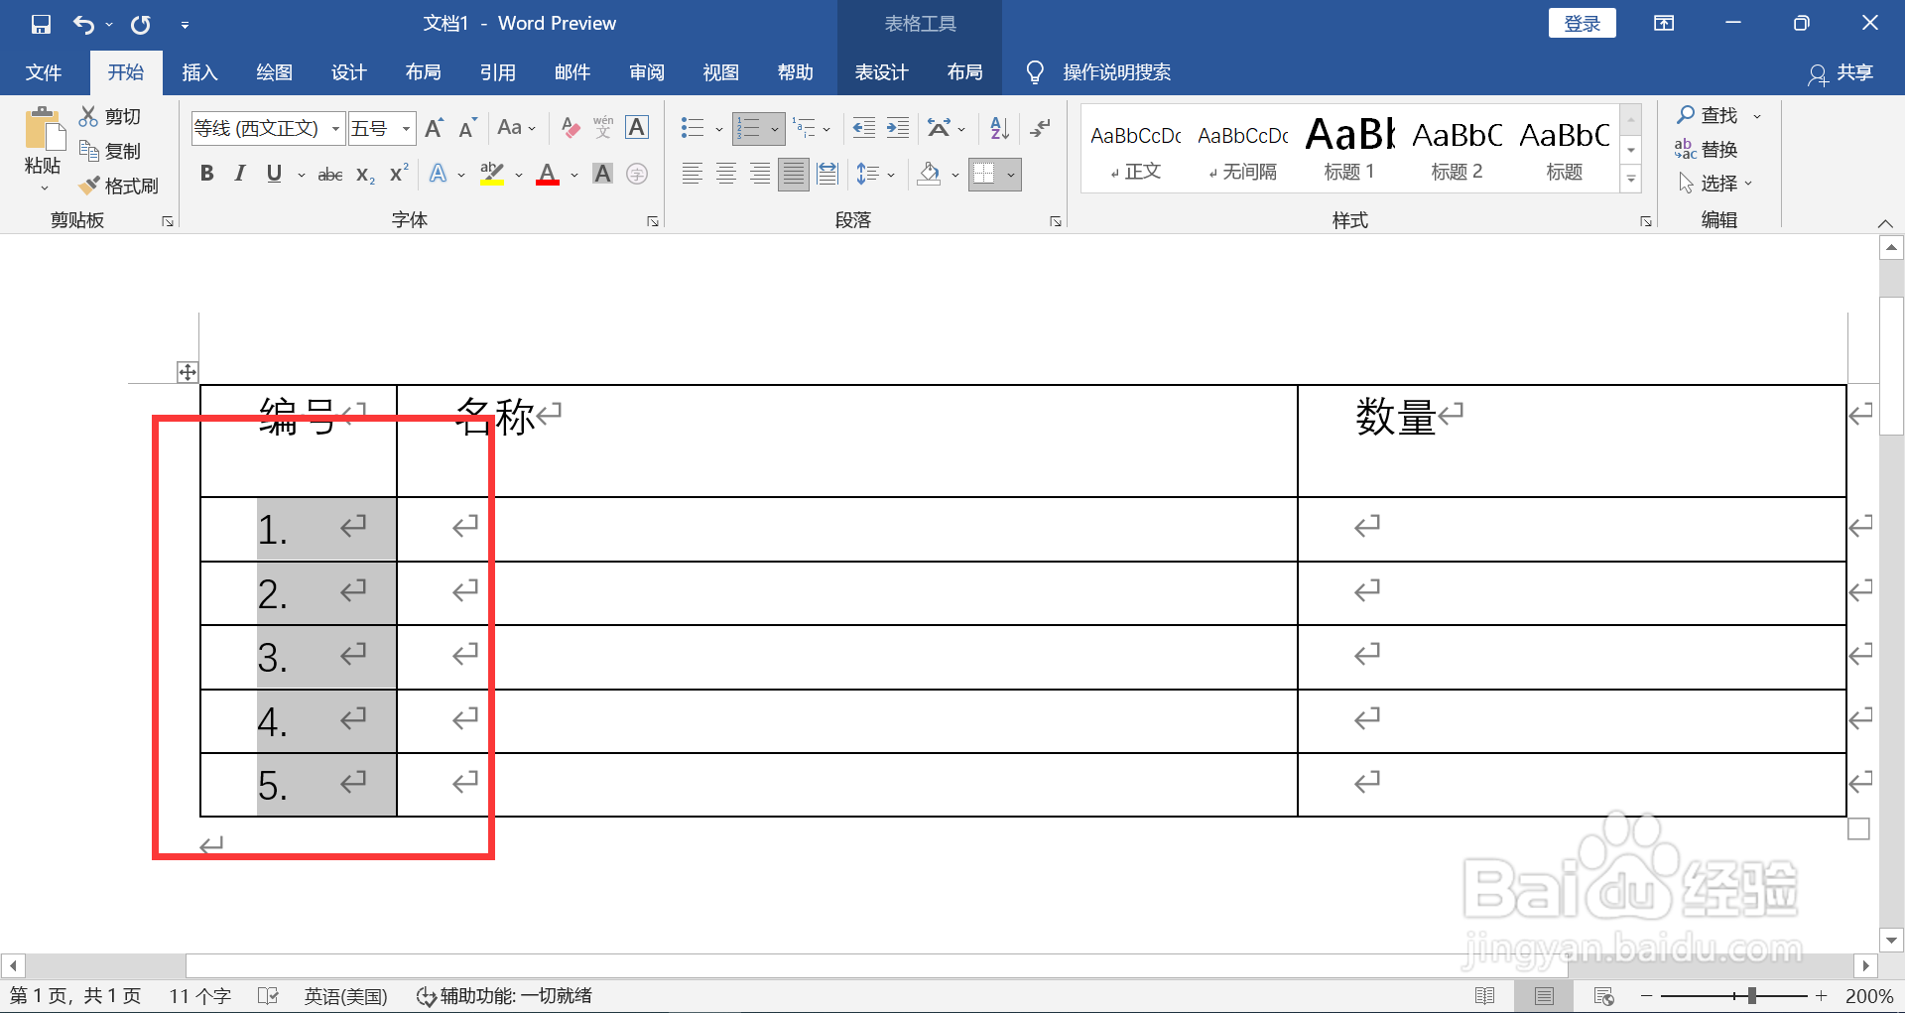Open the font size dropdown
The width and height of the screenshot is (1905, 1013).
(x=404, y=128)
